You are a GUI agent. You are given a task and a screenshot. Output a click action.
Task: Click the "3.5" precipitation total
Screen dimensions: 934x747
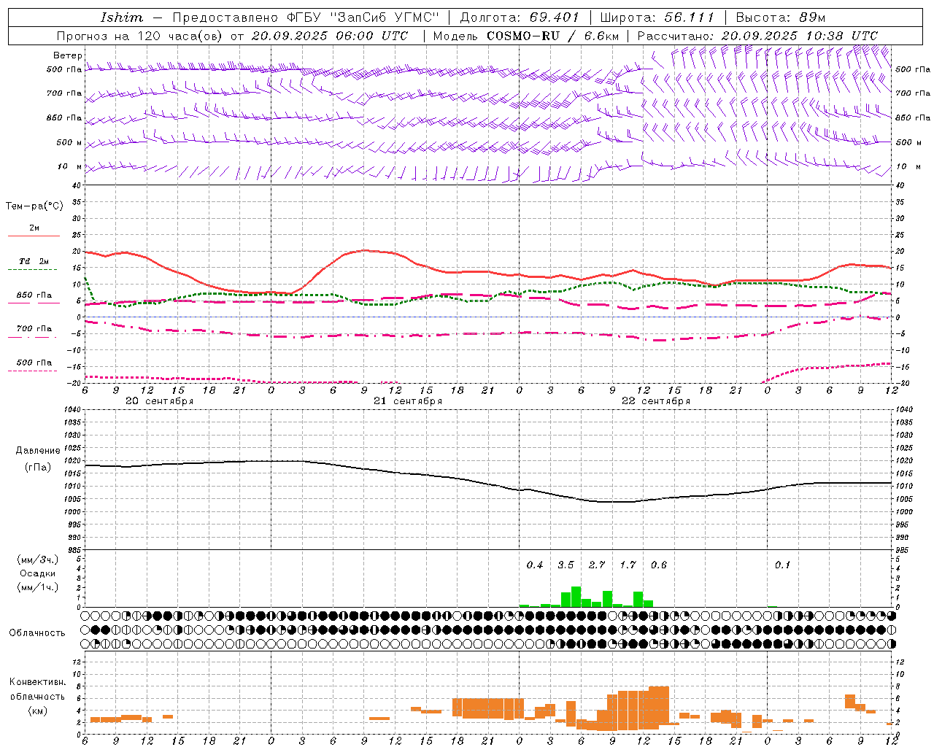566,565
